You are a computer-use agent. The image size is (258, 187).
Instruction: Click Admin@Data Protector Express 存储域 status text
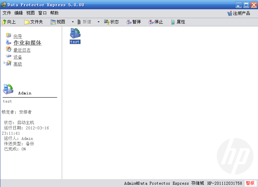pyautogui.click(x=164, y=183)
